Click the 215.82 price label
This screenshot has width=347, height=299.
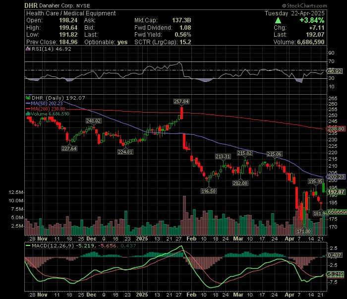tap(244, 153)
